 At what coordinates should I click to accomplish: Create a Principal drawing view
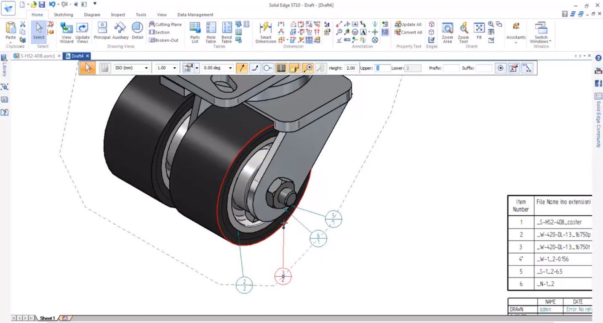click(102, 31)
